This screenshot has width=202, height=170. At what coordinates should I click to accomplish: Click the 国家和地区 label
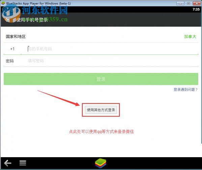tap(16, 37)
